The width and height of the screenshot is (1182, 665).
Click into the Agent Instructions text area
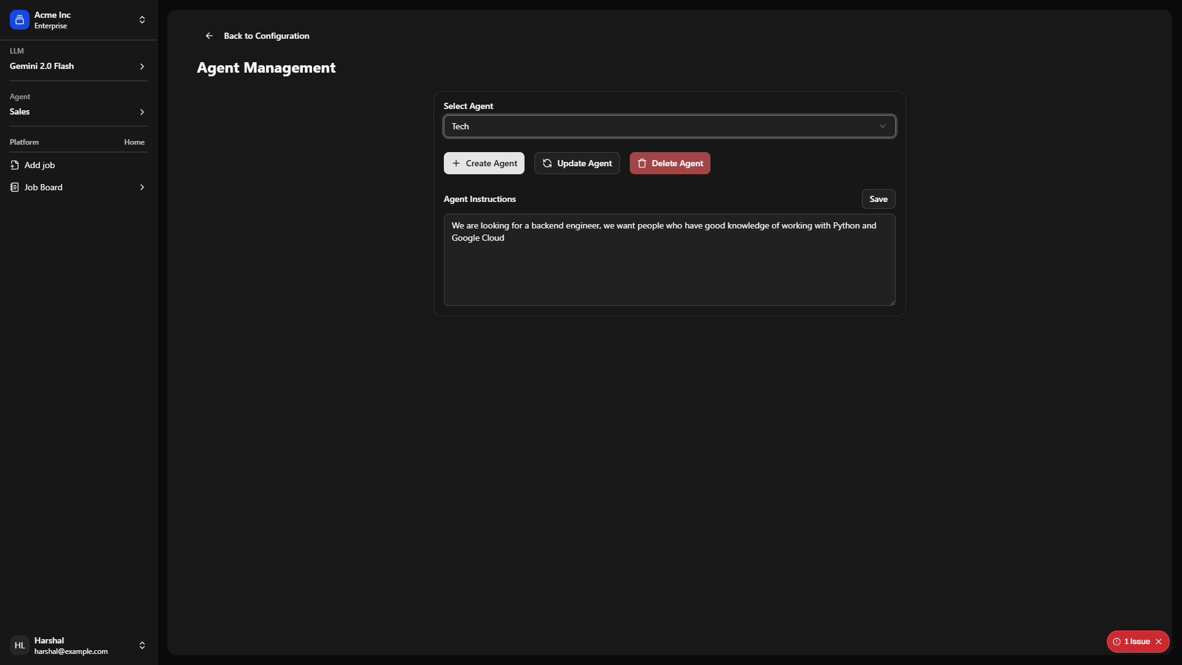pyautogui.click(x=669, y=271)
